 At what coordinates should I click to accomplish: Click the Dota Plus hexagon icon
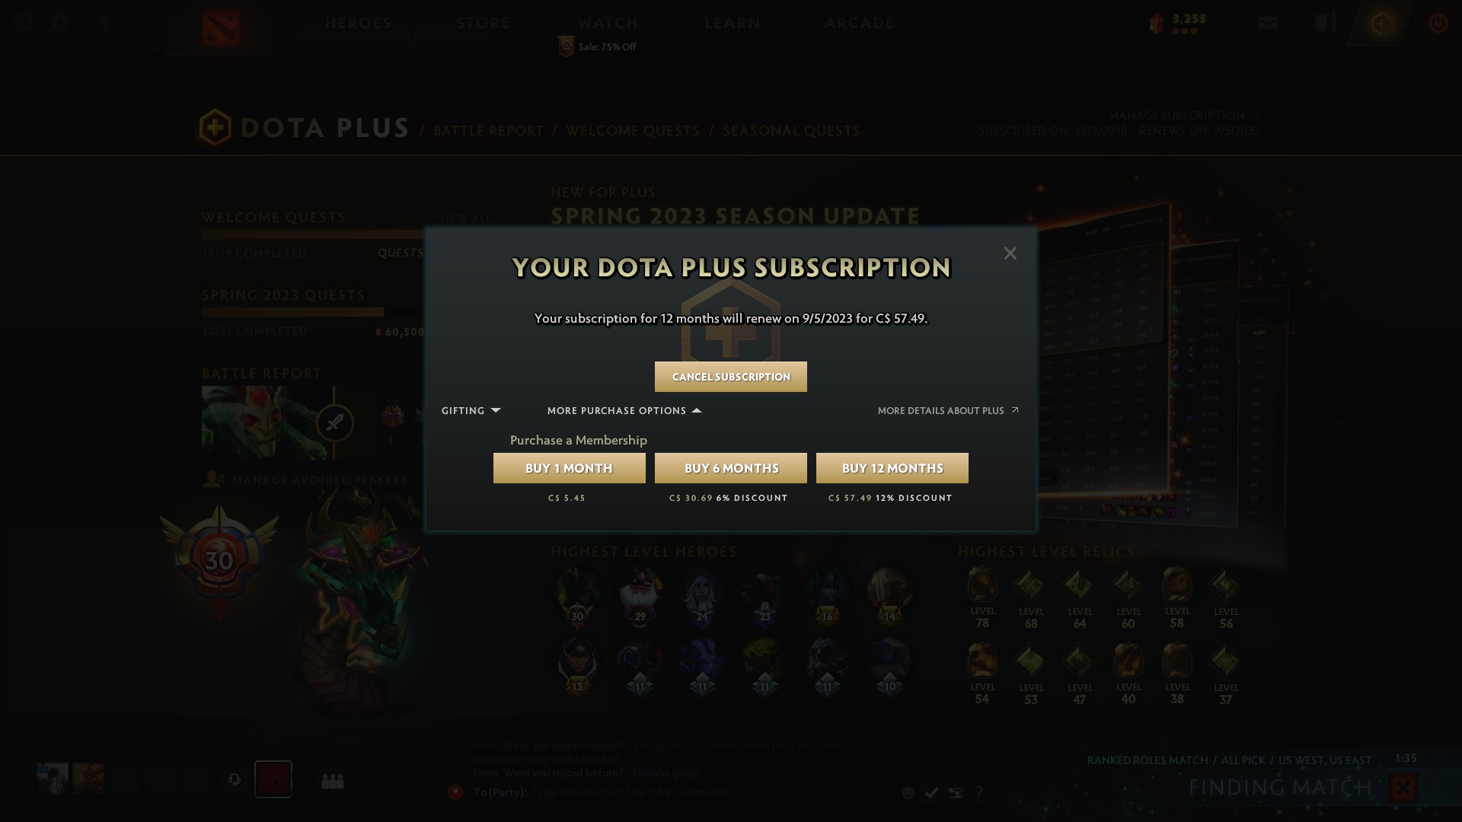click(1382, 23)
